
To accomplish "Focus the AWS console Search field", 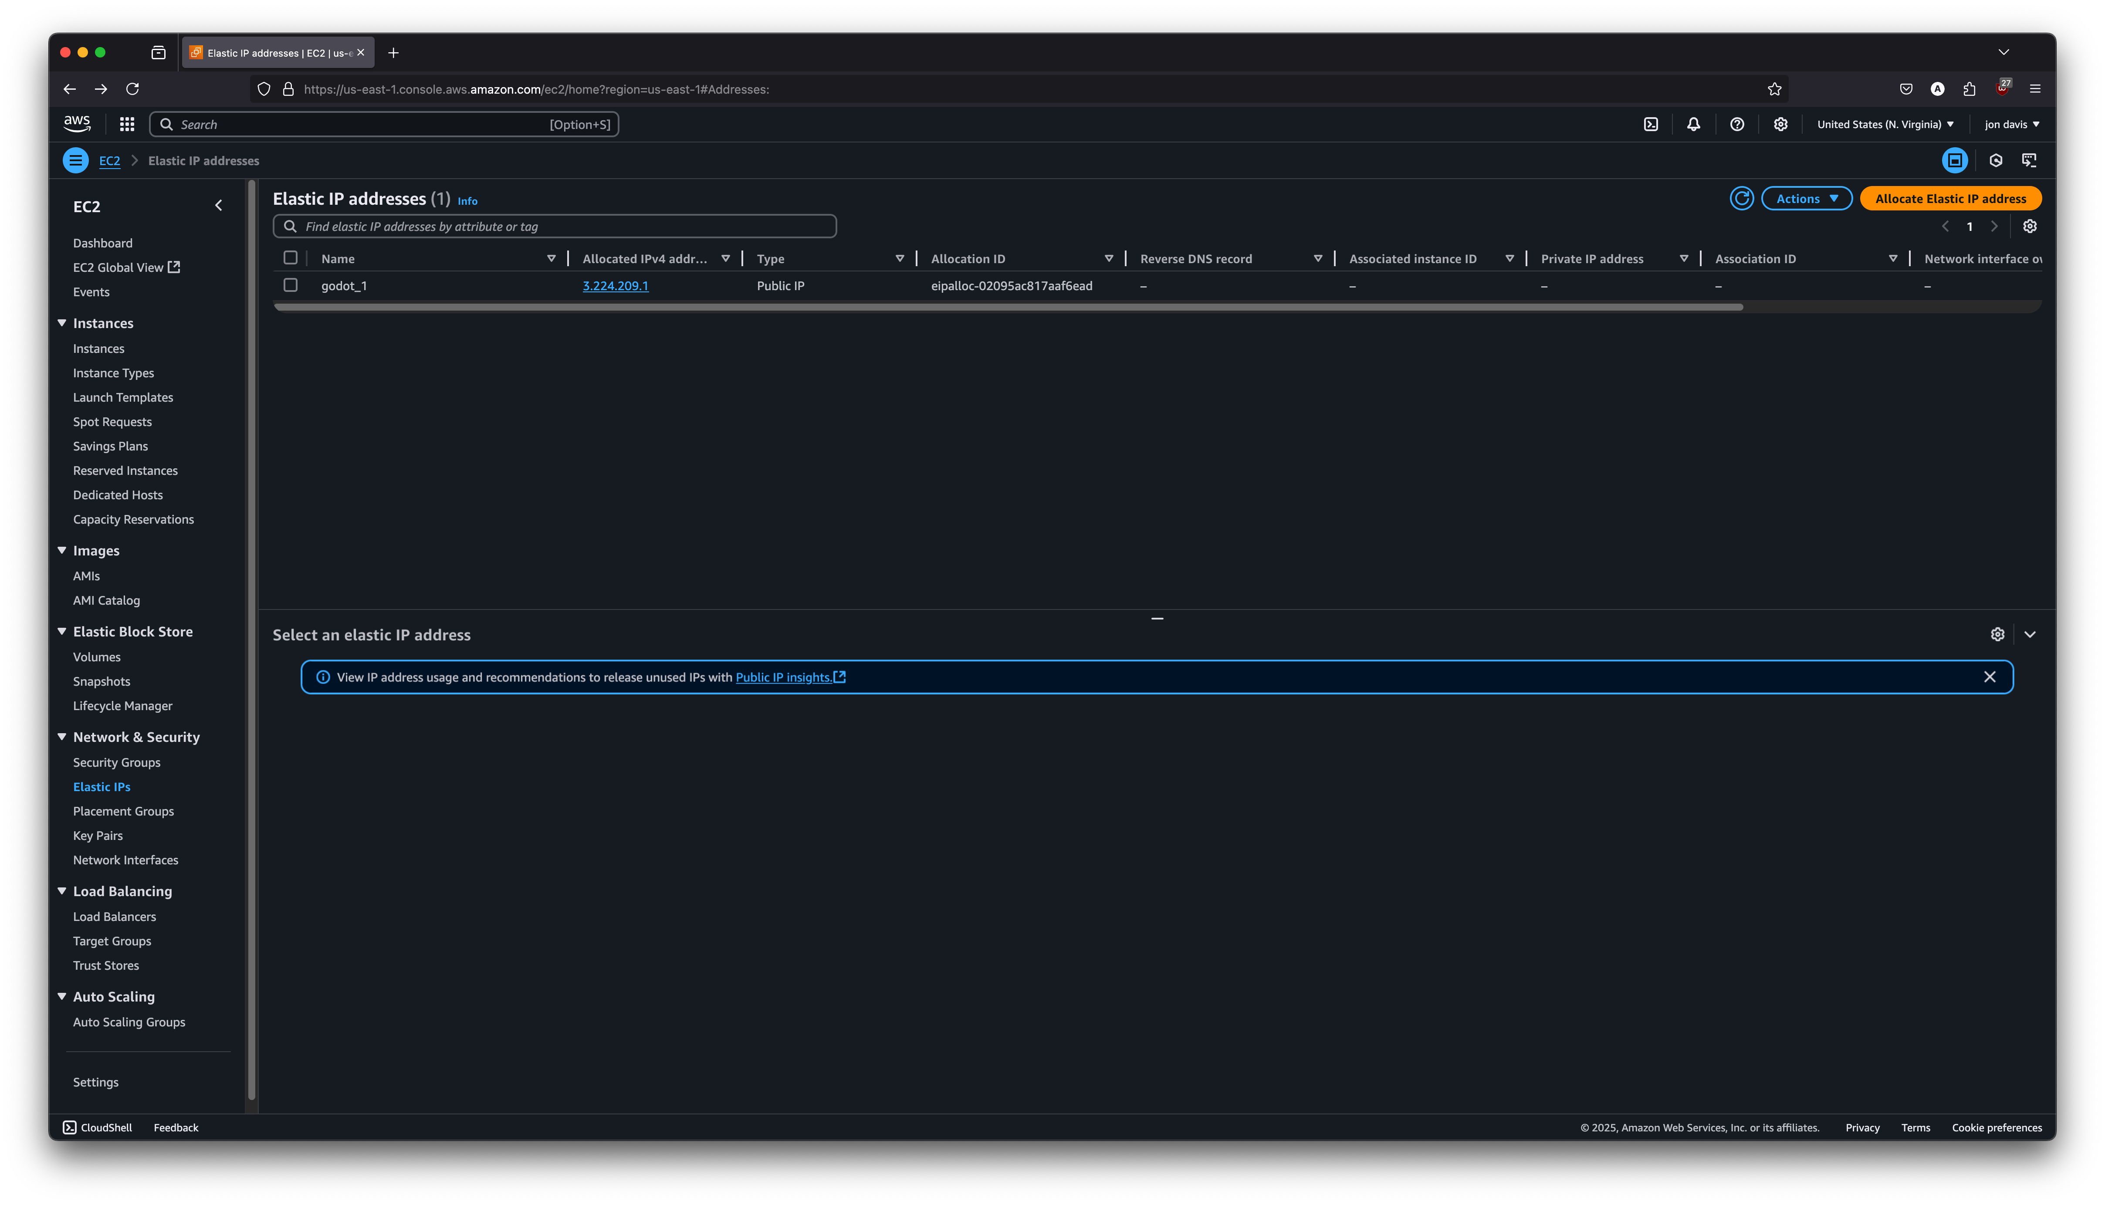I will coord(384,124).
